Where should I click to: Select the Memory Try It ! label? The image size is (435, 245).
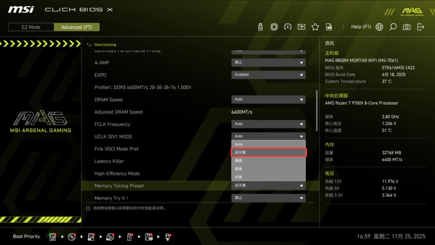[111, 198]
